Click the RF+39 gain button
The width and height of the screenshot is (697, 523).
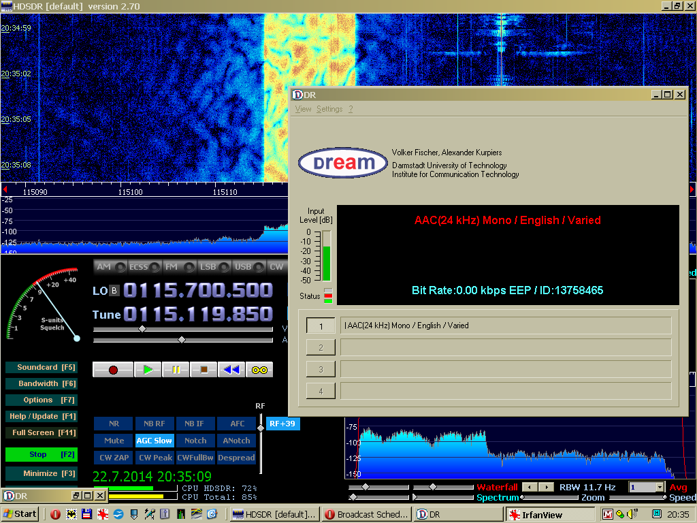[282, 424]
